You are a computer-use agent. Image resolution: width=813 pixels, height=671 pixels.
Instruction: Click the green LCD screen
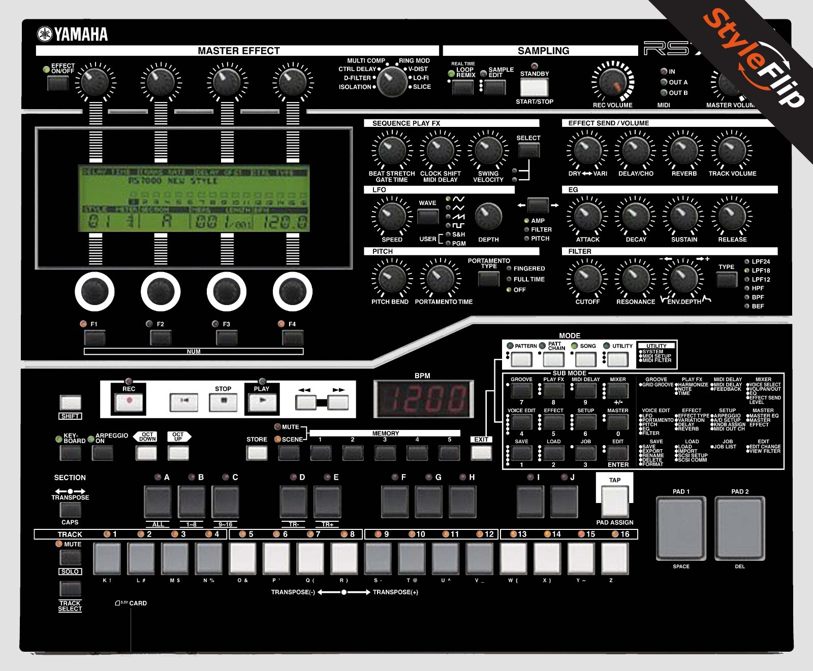[x=194, y=199]
